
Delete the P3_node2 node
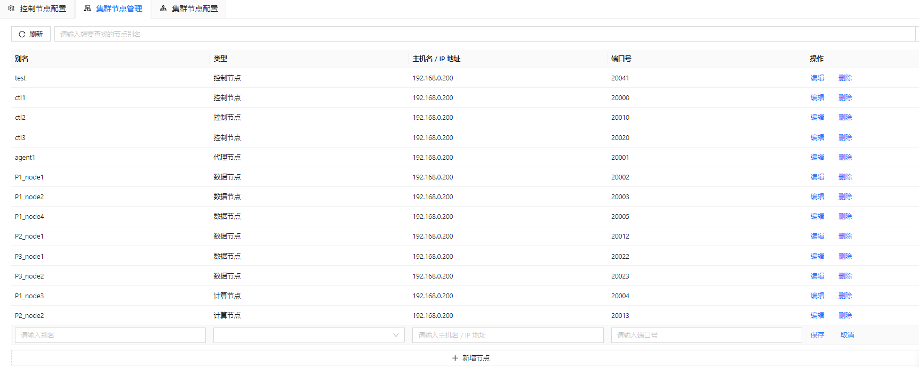845,276
